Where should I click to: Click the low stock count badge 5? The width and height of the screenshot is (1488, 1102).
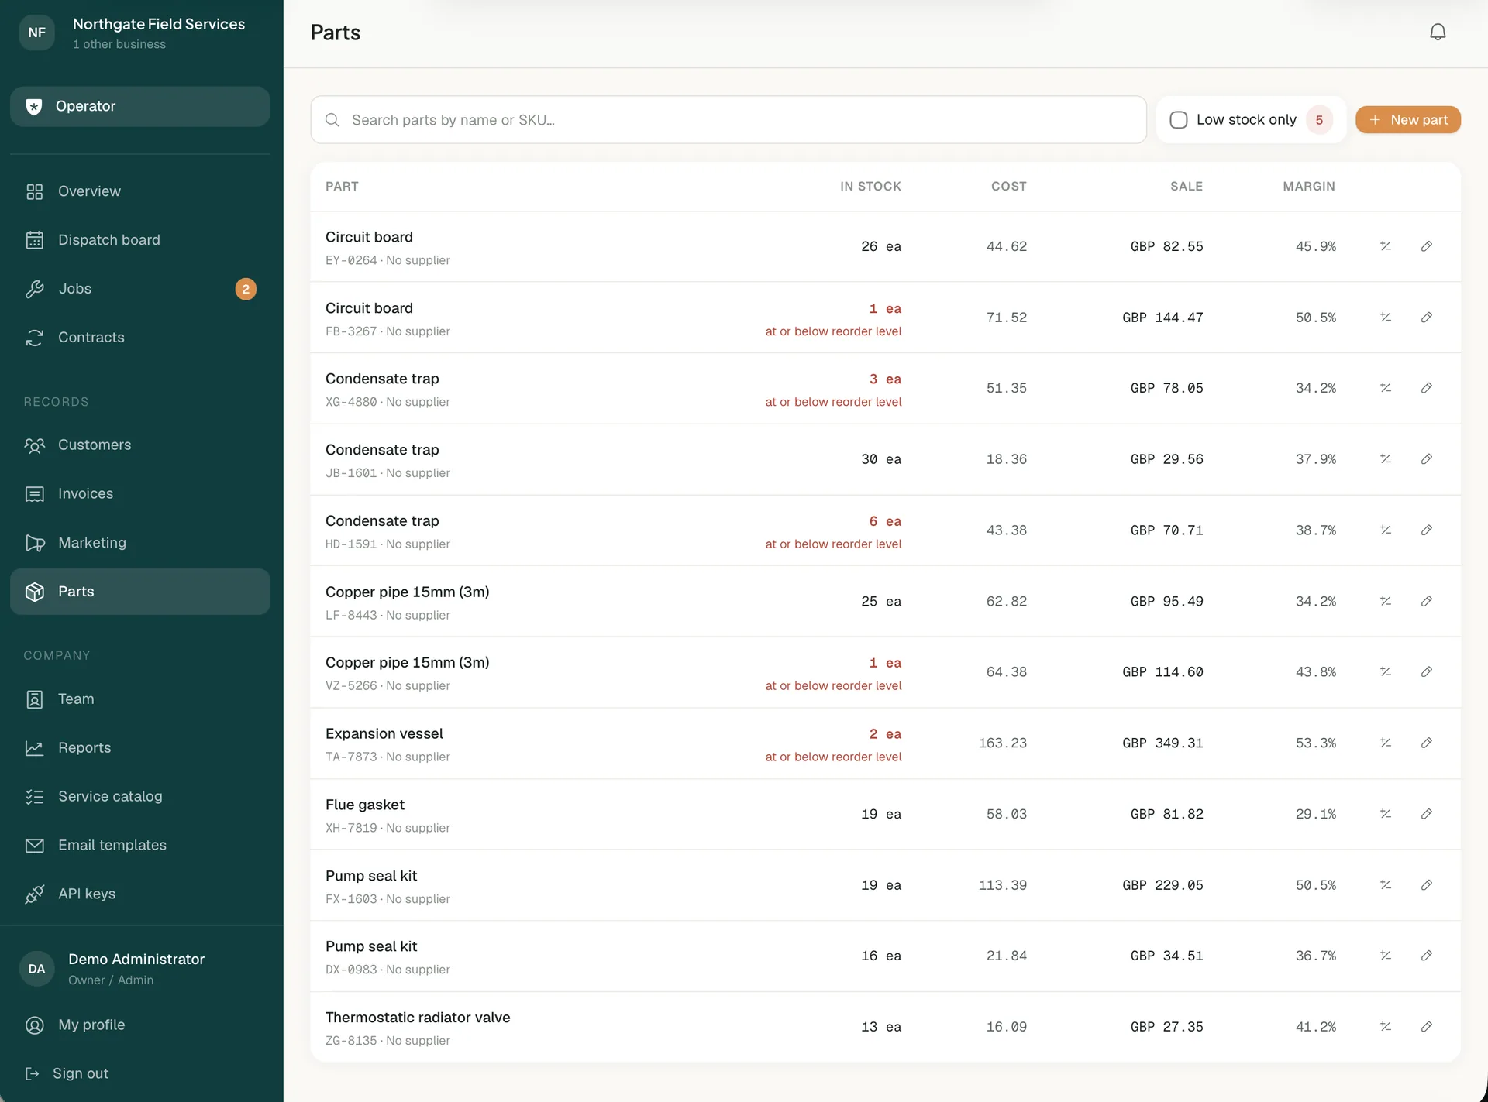click(1319, 120)
